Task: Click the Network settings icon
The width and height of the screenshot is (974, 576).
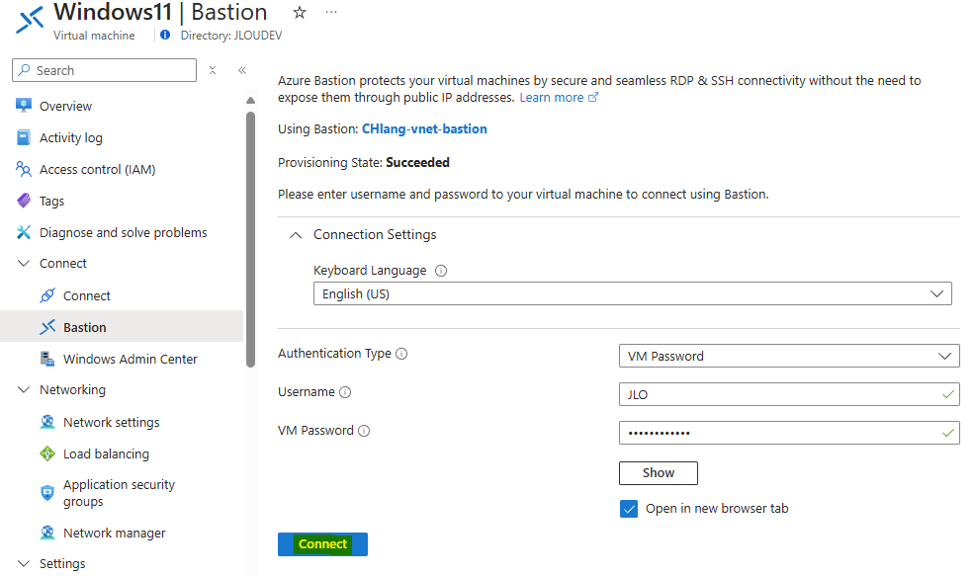Action: 47,422
